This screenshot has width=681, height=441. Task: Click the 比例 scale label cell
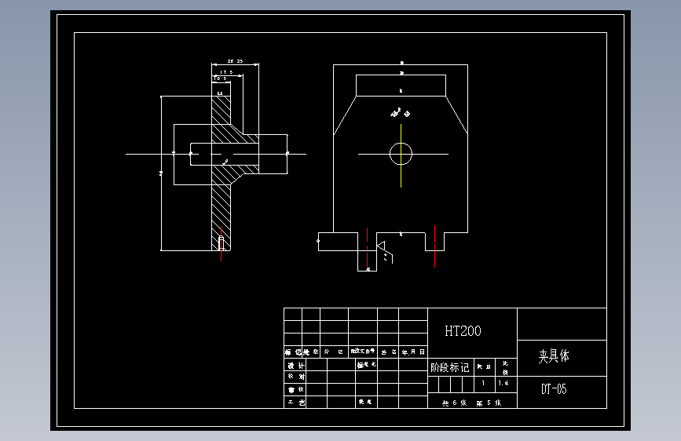pyautogui.click(x=505, y=368)
